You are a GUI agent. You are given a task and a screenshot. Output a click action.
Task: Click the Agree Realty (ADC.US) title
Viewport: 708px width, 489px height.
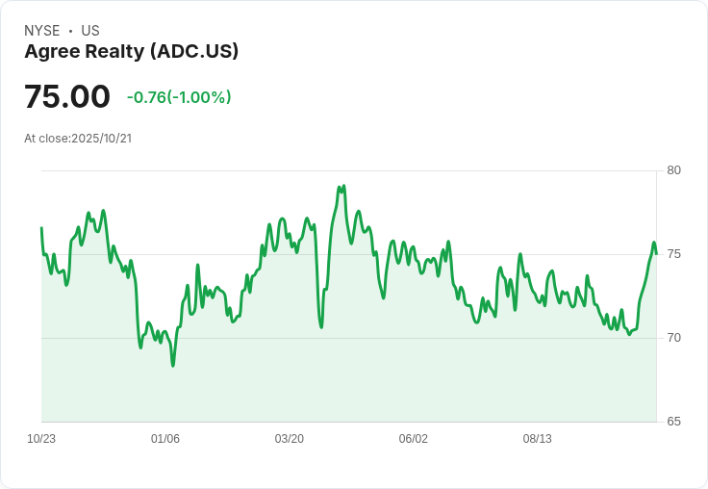[132, 52]
